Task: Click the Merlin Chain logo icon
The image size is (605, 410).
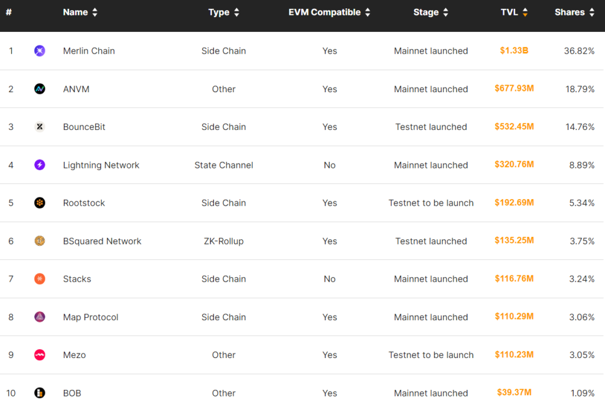Action: 40,51
